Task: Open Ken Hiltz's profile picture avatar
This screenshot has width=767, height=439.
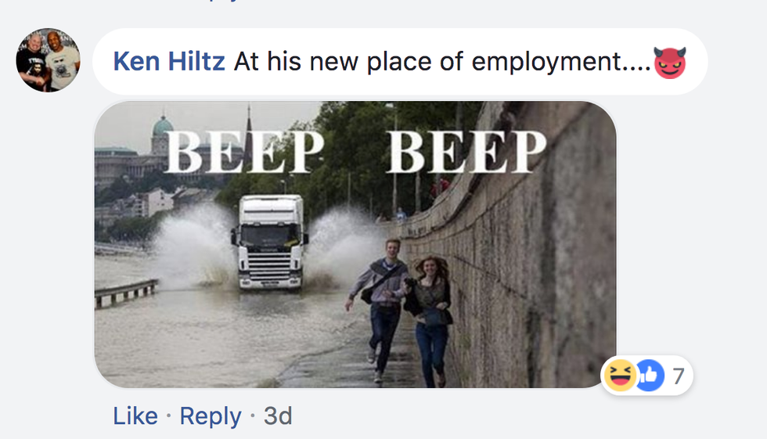Action: [x=48, y=59]
